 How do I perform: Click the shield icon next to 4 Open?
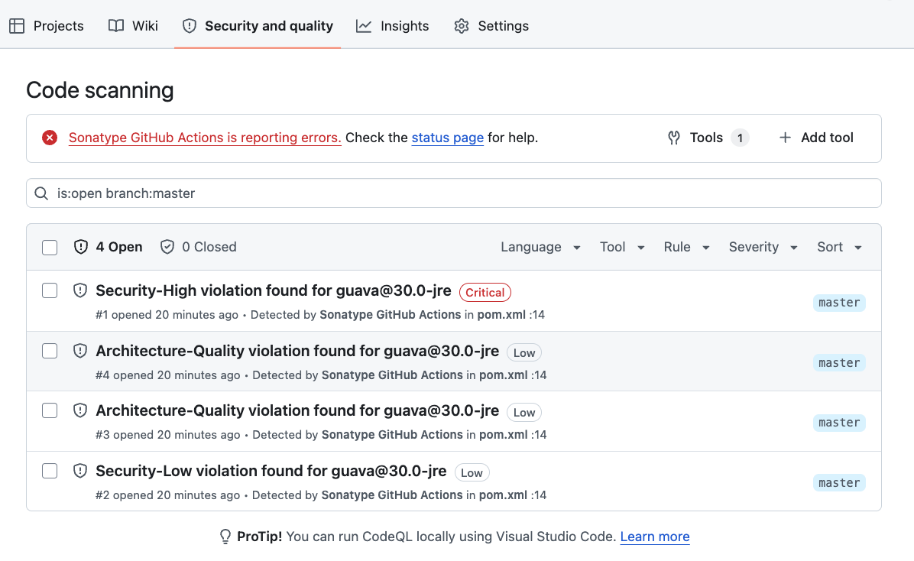tap(81, 247)
